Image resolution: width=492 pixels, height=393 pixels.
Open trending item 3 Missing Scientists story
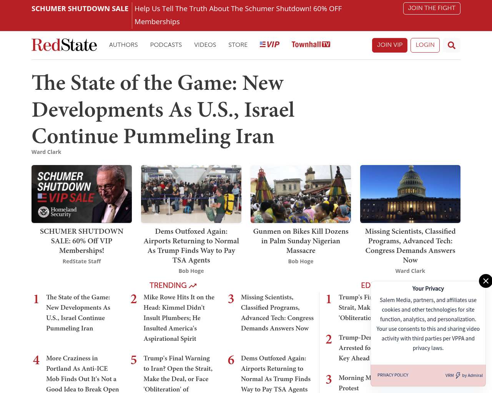point(277,313)
